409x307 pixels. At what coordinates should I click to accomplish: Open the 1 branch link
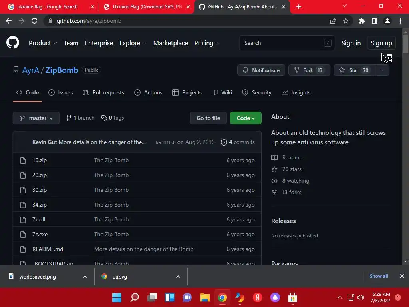[x=80, y=118]
